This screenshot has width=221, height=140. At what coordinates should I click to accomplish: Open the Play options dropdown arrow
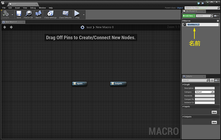tap(84, 15)
